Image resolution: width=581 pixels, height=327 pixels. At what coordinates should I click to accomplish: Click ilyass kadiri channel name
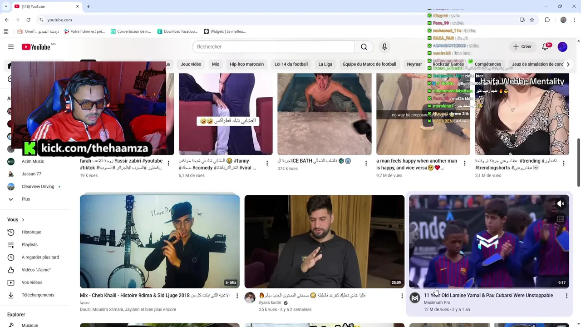tap(270, 303)
